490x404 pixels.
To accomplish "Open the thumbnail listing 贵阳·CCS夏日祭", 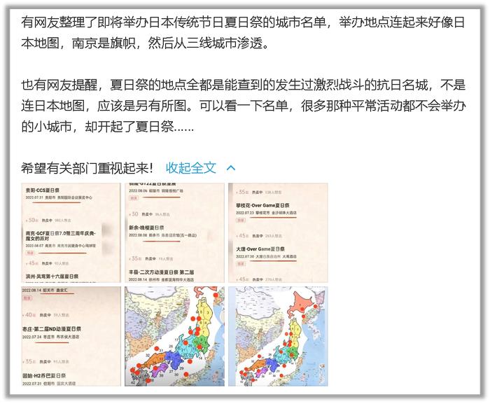I will 71,232.
